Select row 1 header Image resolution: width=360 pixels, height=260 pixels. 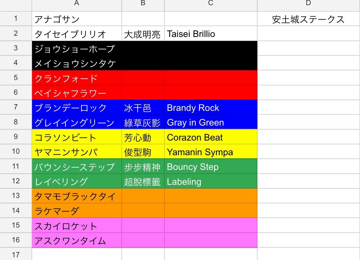coord(16,19)
